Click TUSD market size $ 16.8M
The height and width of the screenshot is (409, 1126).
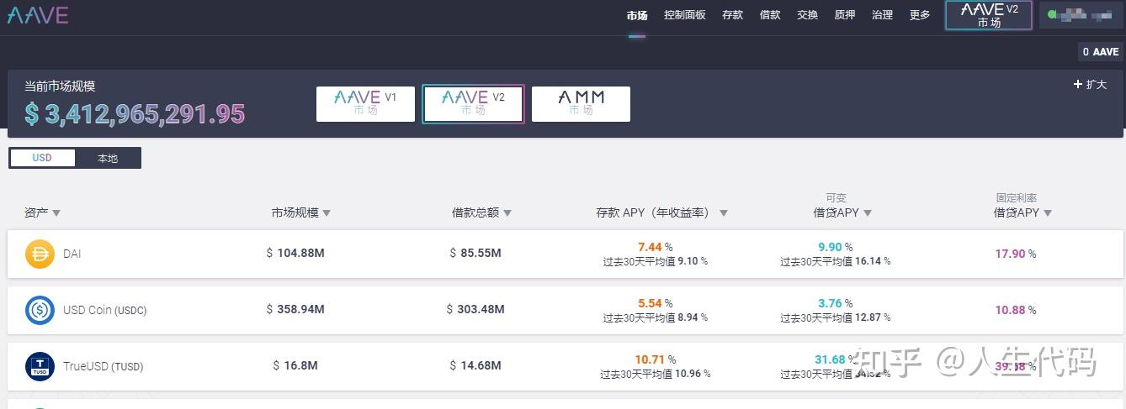coord(295,365)
